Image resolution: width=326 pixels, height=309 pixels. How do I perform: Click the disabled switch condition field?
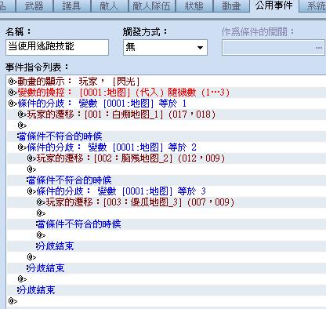pos(273,47)
